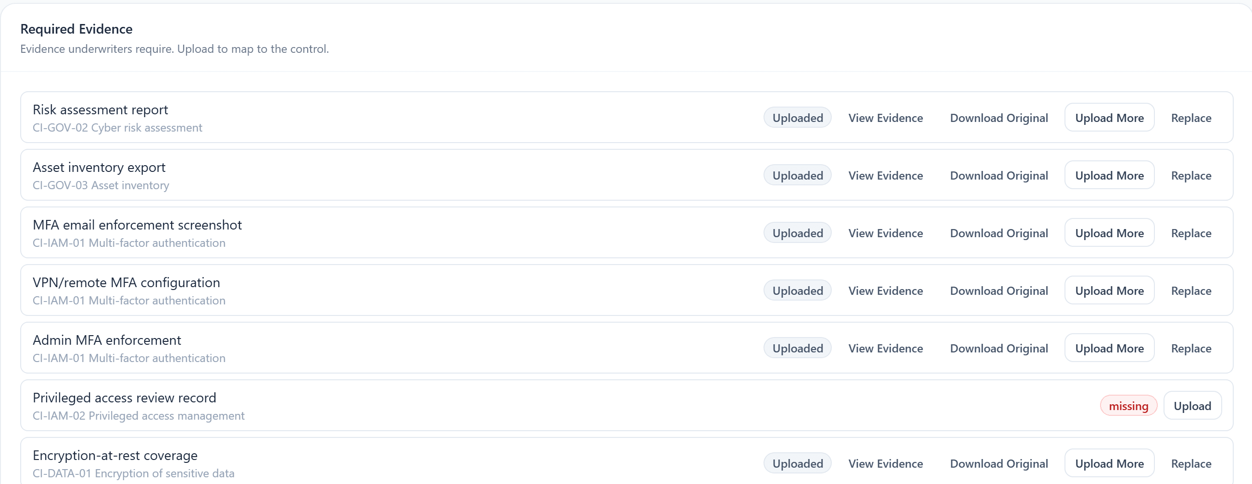View Evidence for Admin MFA enforcement
Viewport: 1252px width, 484px height.
pos(886,349)
